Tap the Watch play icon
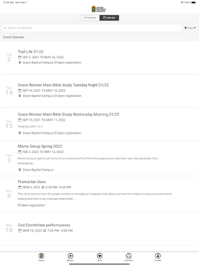The height and width of the screenshot is (266, 199). [70, 256]
